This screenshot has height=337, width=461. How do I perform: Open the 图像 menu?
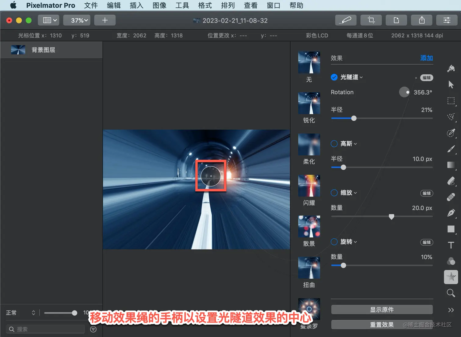[159, 5]
